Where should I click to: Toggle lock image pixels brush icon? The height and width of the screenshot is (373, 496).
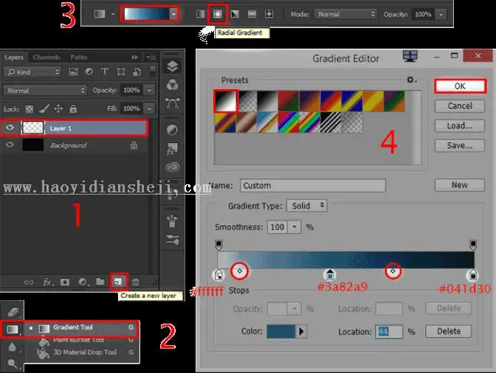tap(44, 109)
